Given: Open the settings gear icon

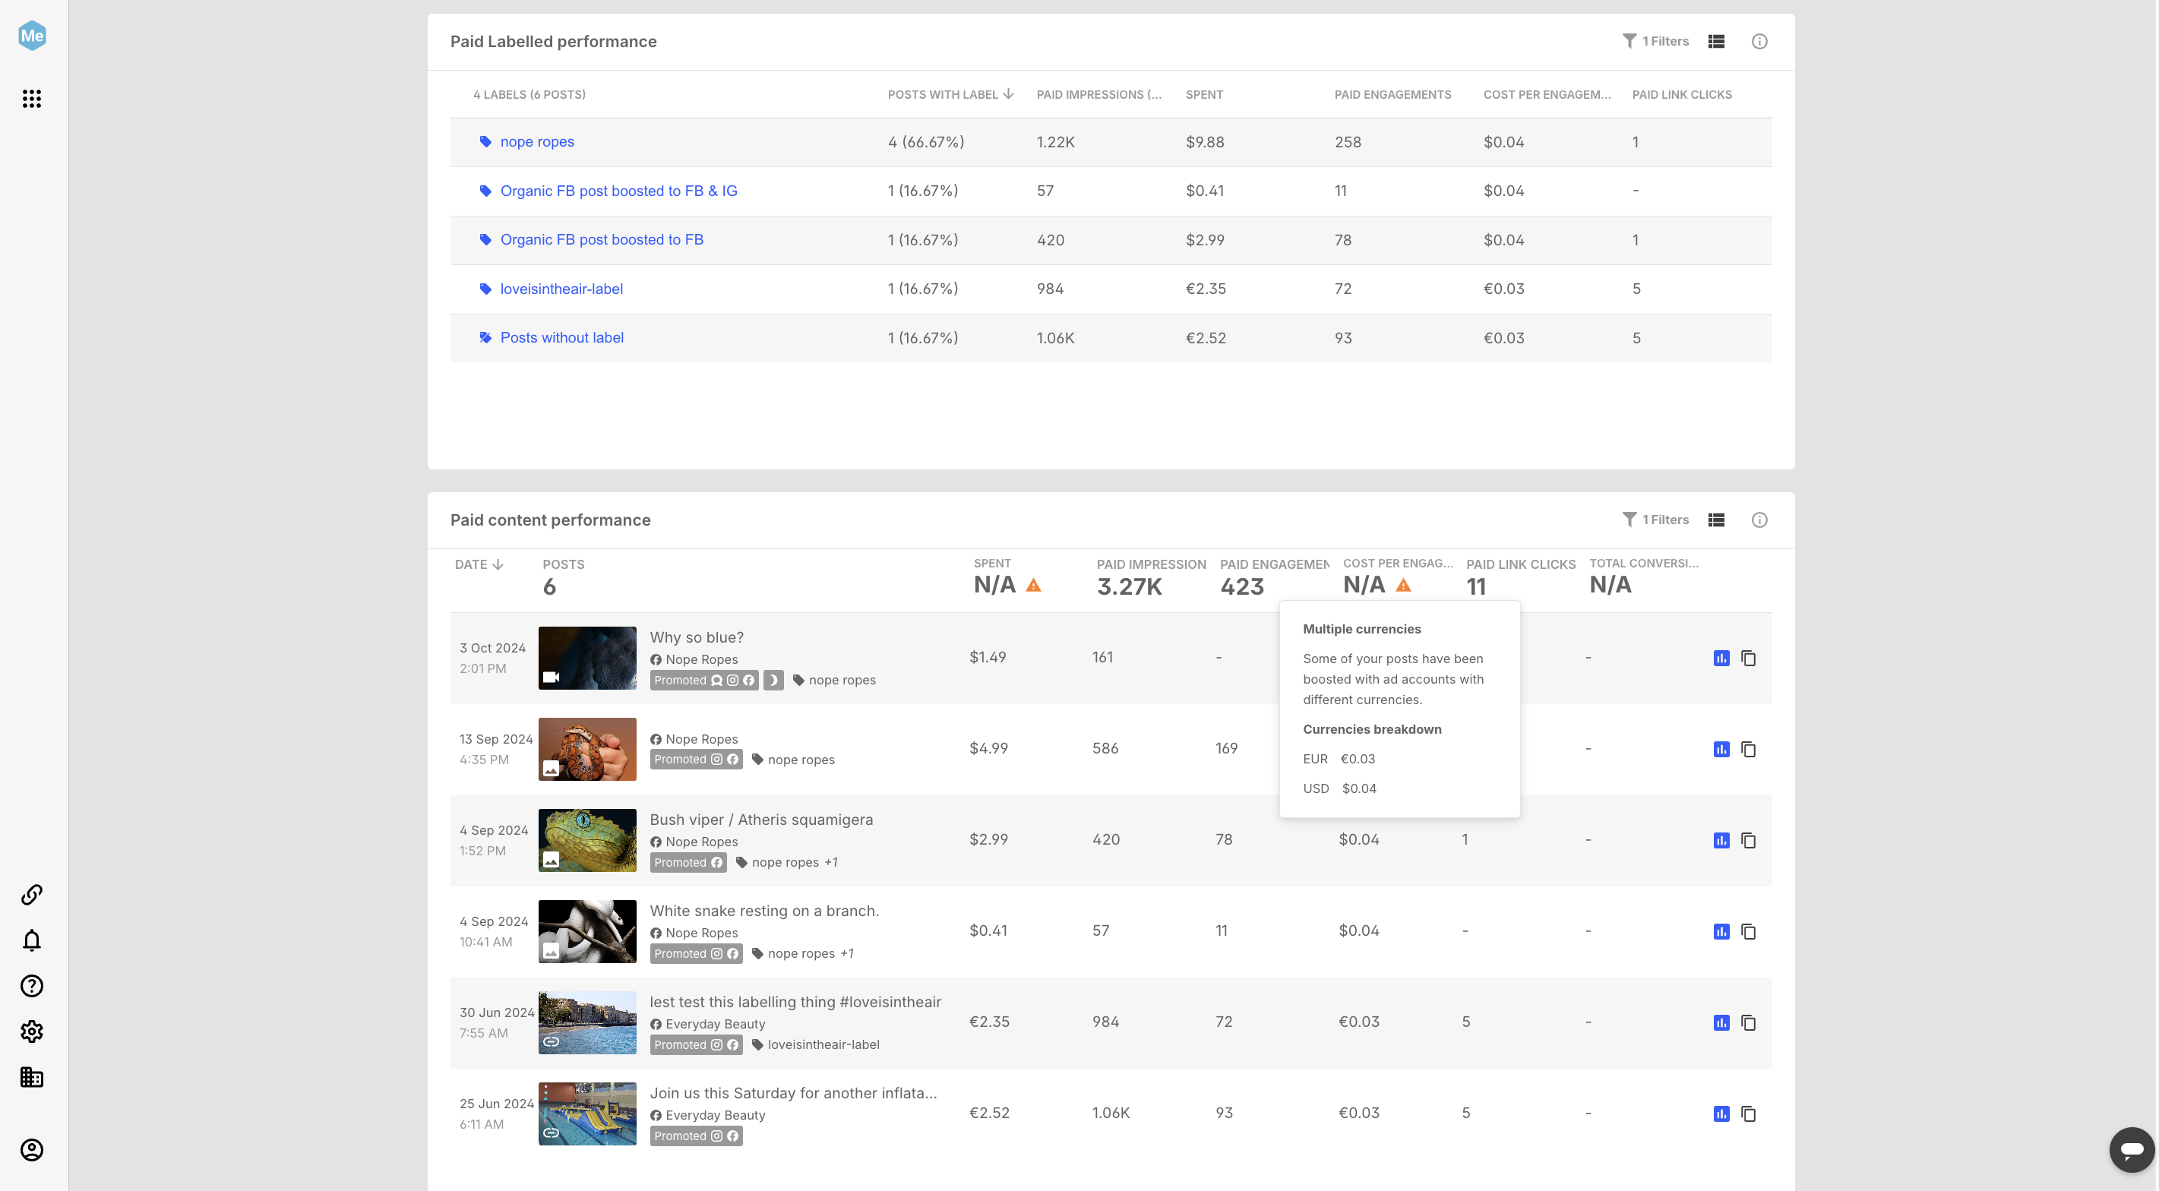Looking at the screenshot, I should [x=32, y=1031].
